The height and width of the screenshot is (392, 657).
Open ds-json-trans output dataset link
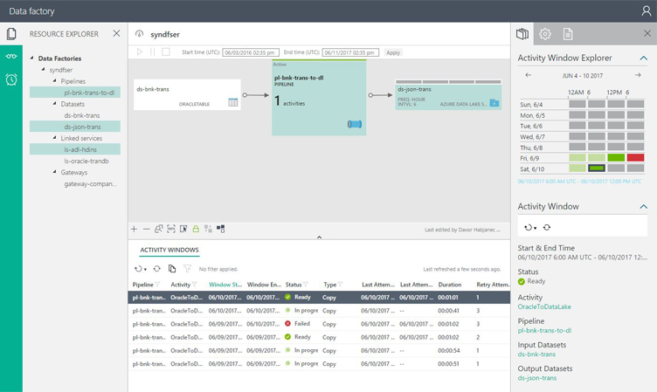coord(537,378)
